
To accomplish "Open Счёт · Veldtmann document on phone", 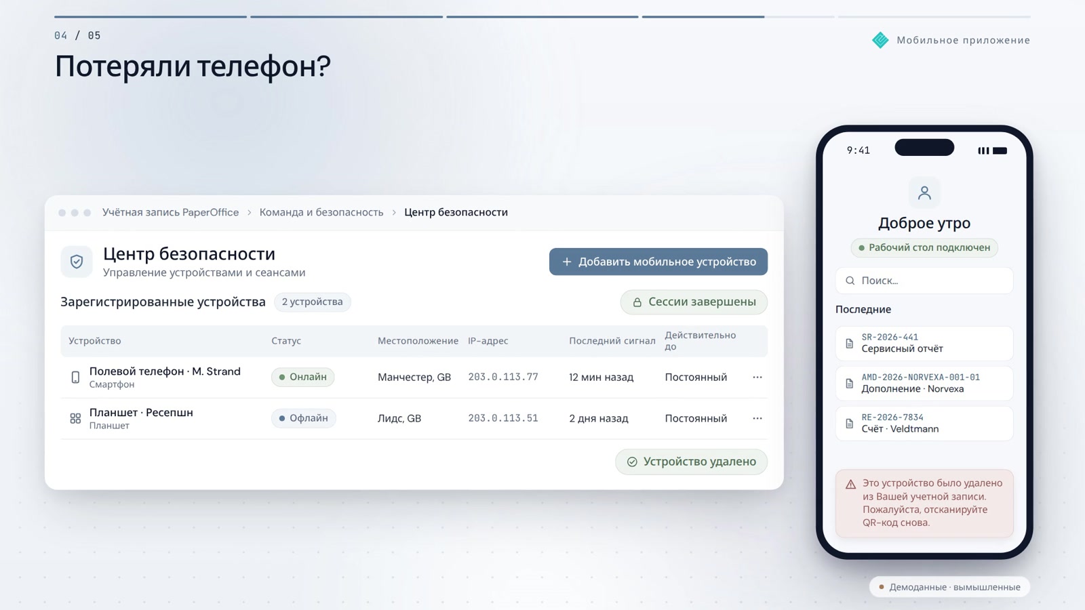I will click(x=924, y=424).
